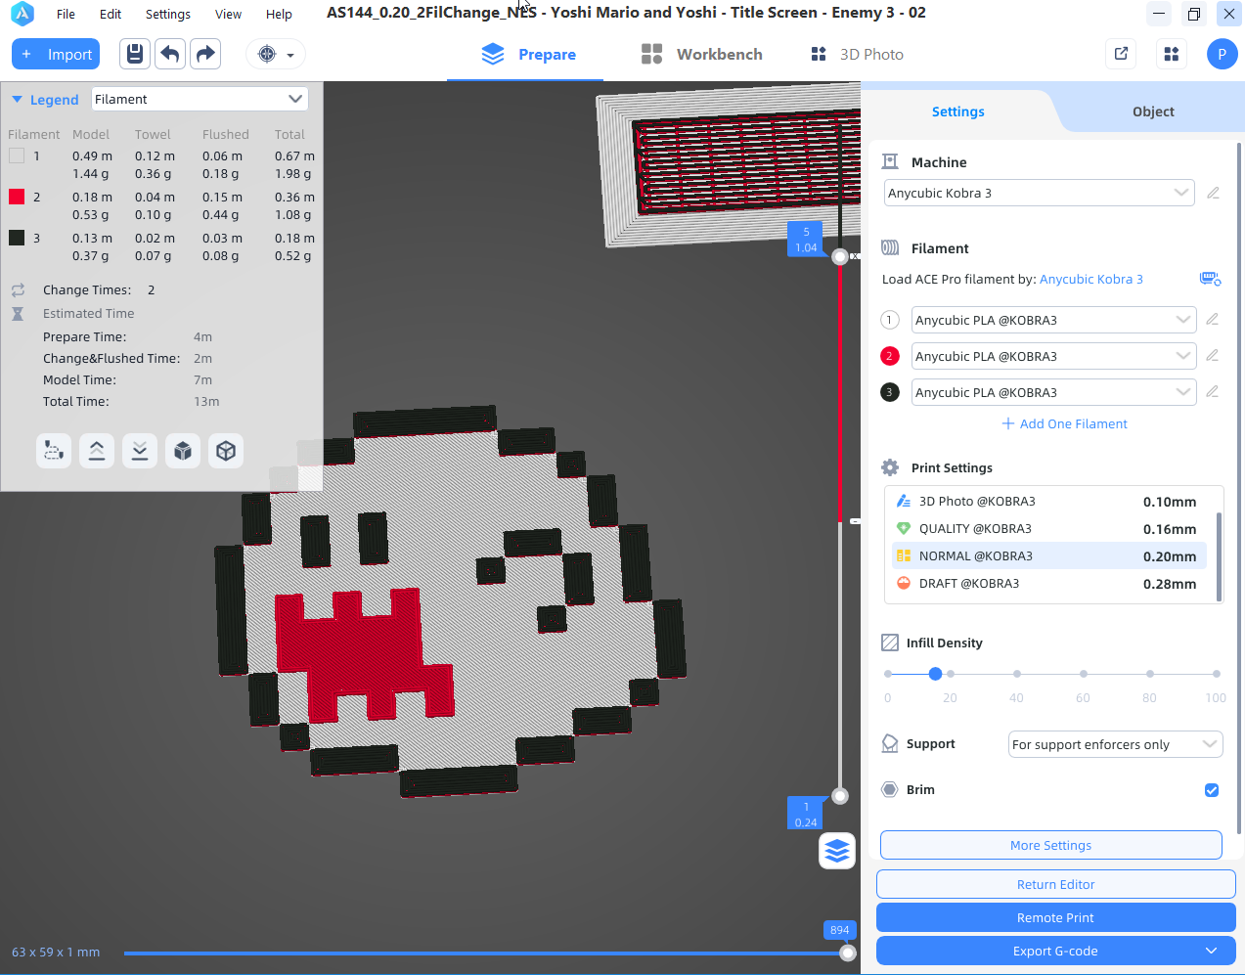Viewport: 1245px width, 975px height.
Task: Click the Anycubic Slicer logo icon
Action: pos(22,14)
